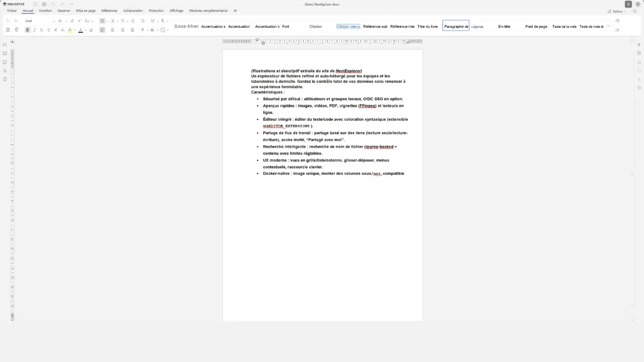Open the Arial font name dropdown
The height and width of the screenshot is (362, 644).
click(x=54, y=21)
